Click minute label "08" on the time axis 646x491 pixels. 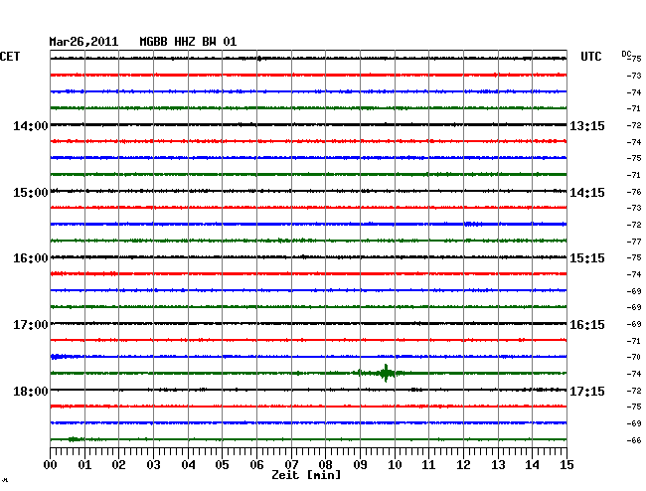click(325, 465)
